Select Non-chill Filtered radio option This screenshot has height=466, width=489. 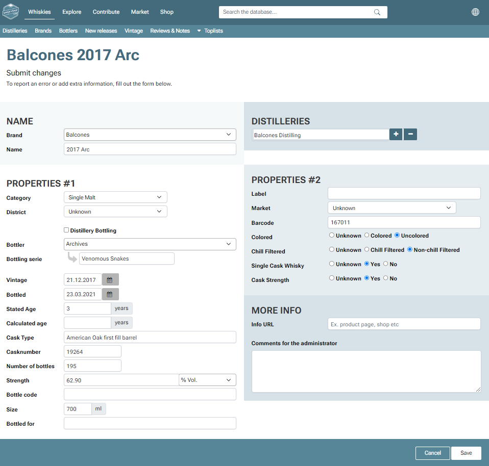coord(410,249)
